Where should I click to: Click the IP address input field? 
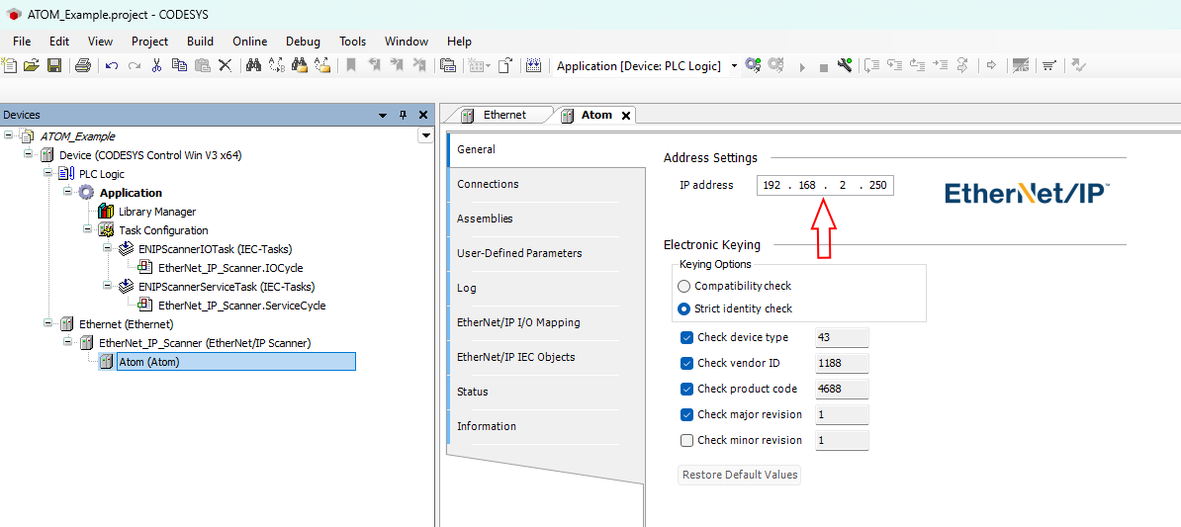point(825,185)
